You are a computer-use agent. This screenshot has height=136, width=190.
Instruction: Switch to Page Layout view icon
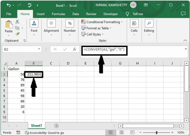122,132
